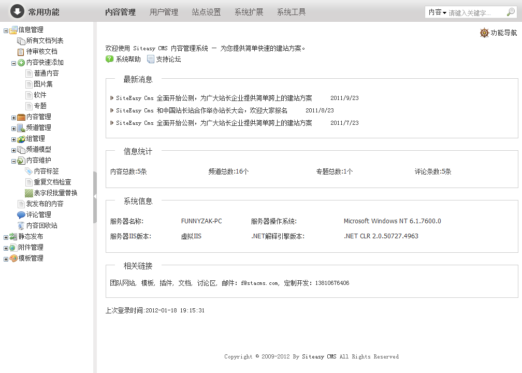
Task: Collapse the 内容快速添加 node
Action: pyautogui.click(x=13, y=63)
